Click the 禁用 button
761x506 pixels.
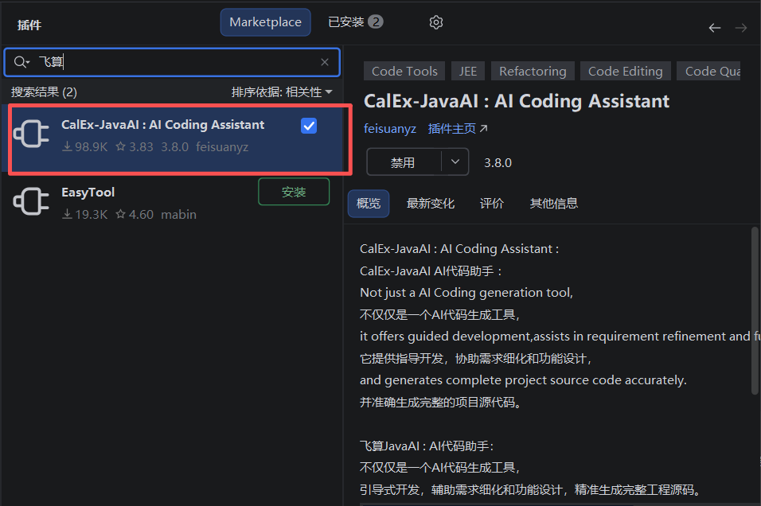[404, 162]
